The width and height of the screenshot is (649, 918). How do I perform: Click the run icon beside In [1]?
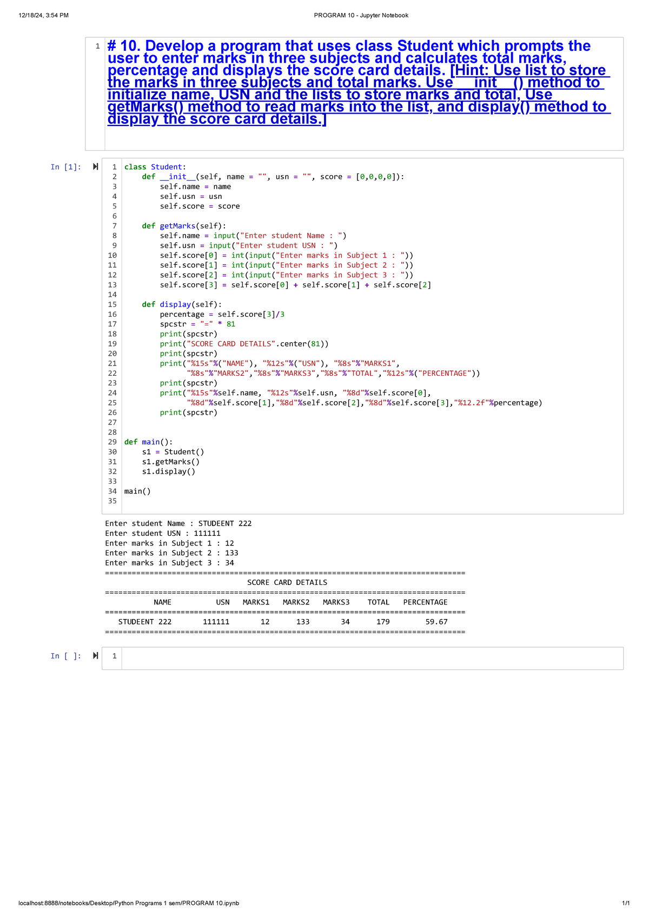[95, 167]
